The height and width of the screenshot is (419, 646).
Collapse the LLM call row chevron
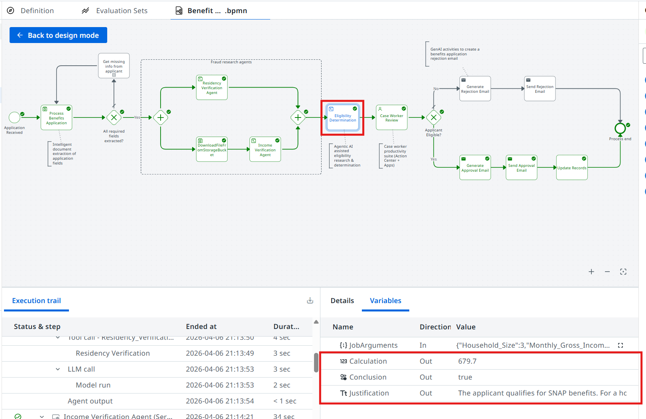tap(58, 369)
